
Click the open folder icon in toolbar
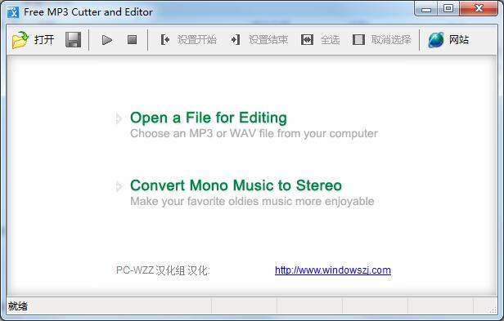click(x=20, y=40)
